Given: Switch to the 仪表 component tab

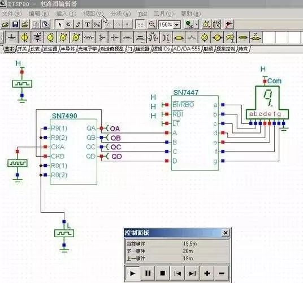Looking at the screenshot, I should 35,49.
